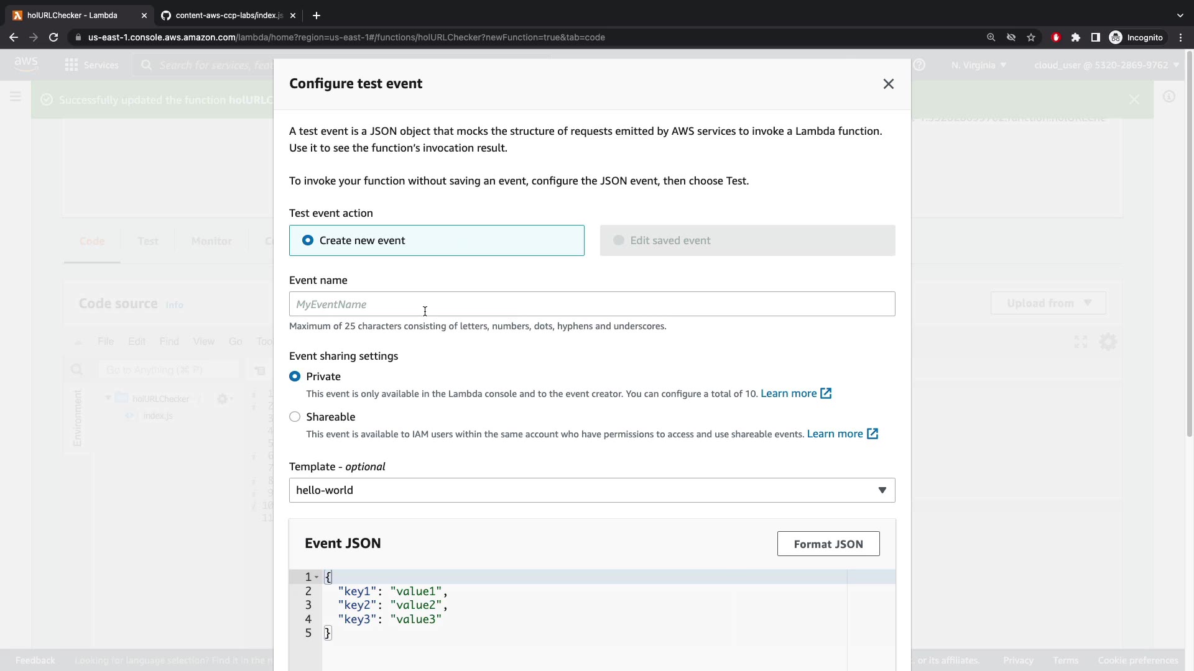Click browser zoom magnifier icon in address bar
1194x671 pixels.
pyautogui.click(x=991, y=37)
